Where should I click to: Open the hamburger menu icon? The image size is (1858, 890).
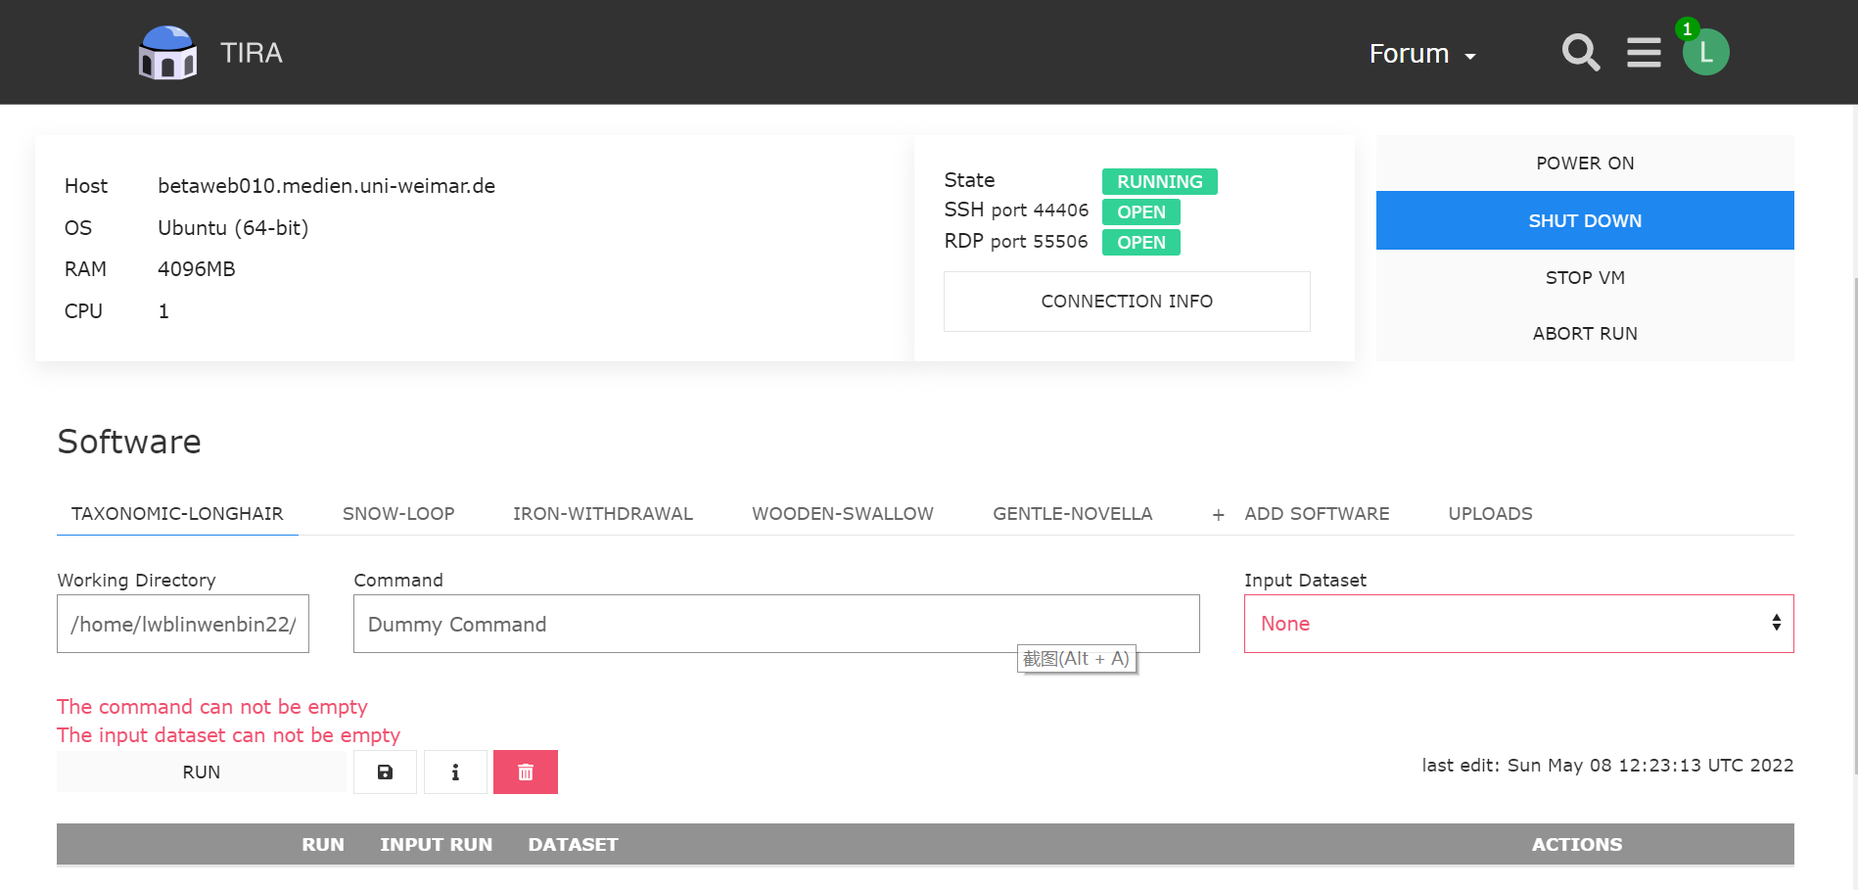1644,53
